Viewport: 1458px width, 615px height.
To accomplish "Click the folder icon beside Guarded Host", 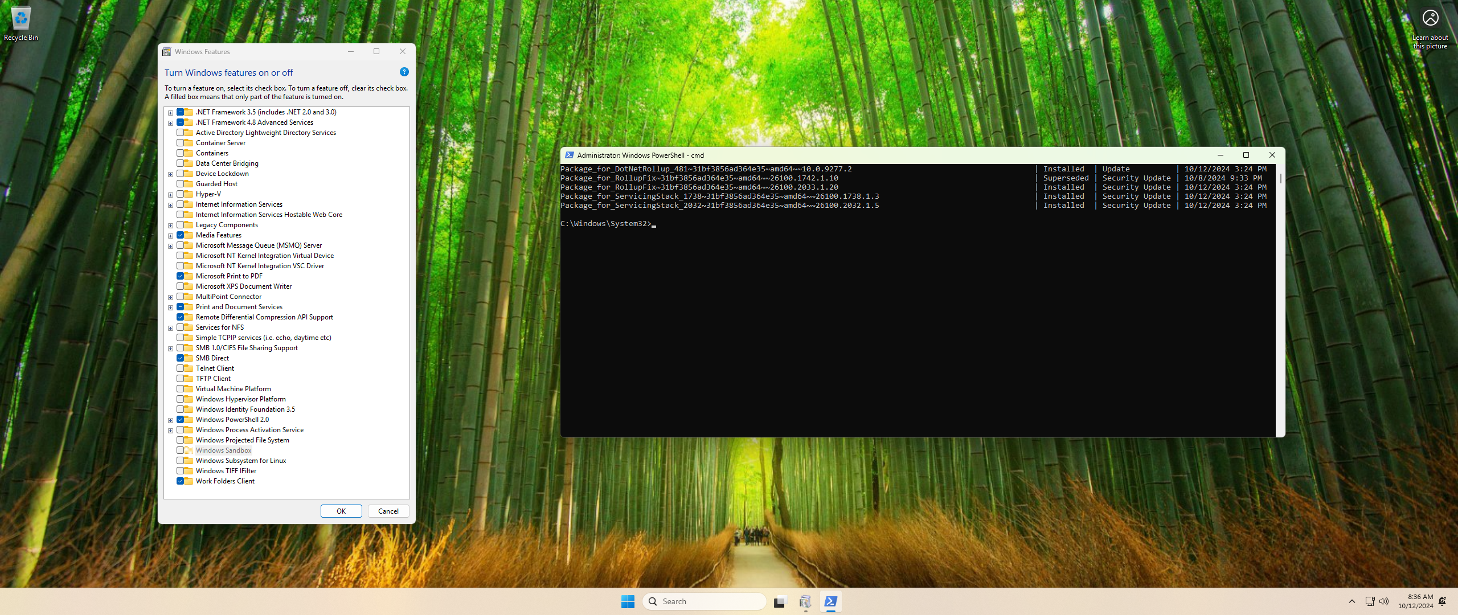I will 189,184.
